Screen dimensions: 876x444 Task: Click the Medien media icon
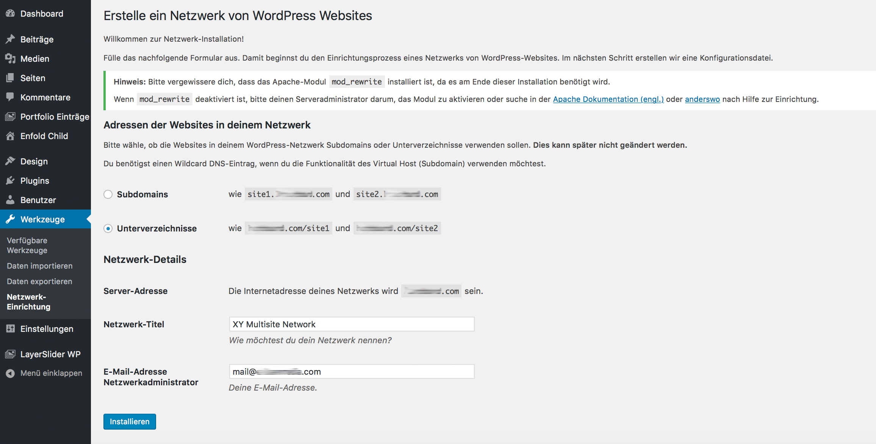[x=10, y=58]
